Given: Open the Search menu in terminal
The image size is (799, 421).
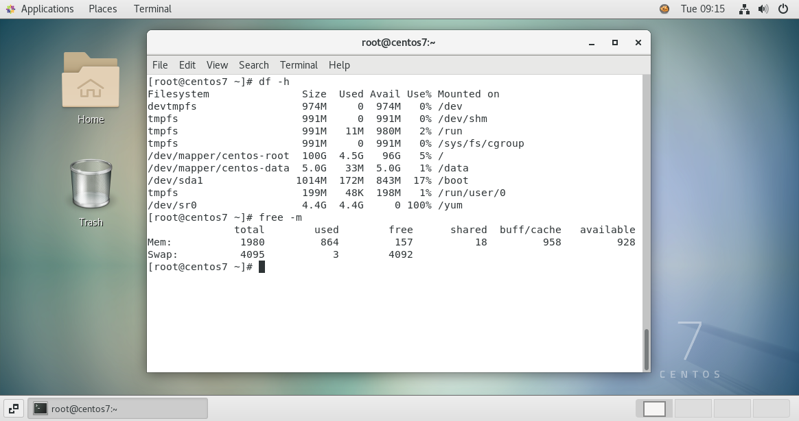Looking at the screenshot, I should pos(254,64).
